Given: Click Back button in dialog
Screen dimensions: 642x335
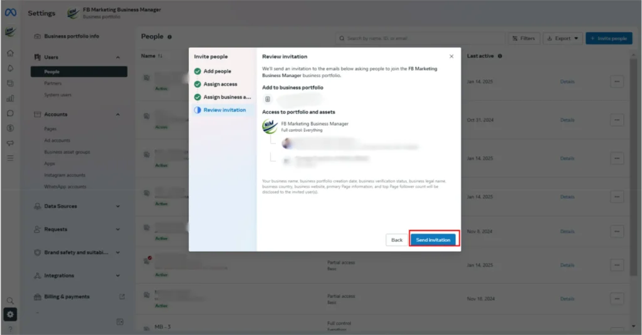Looking at the screenshot, I should click(397, 240).
